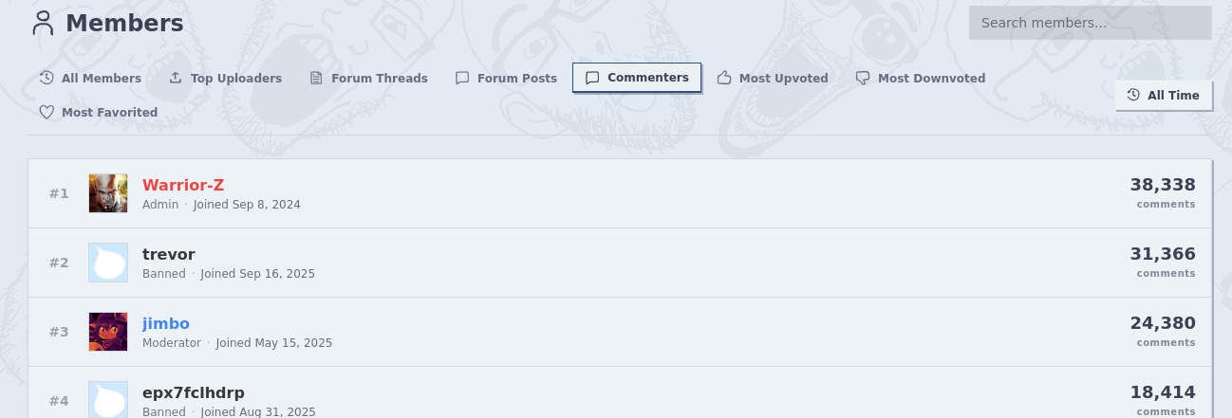
Task: Visit moderator jimbo's profile
Action: [166, 323]
